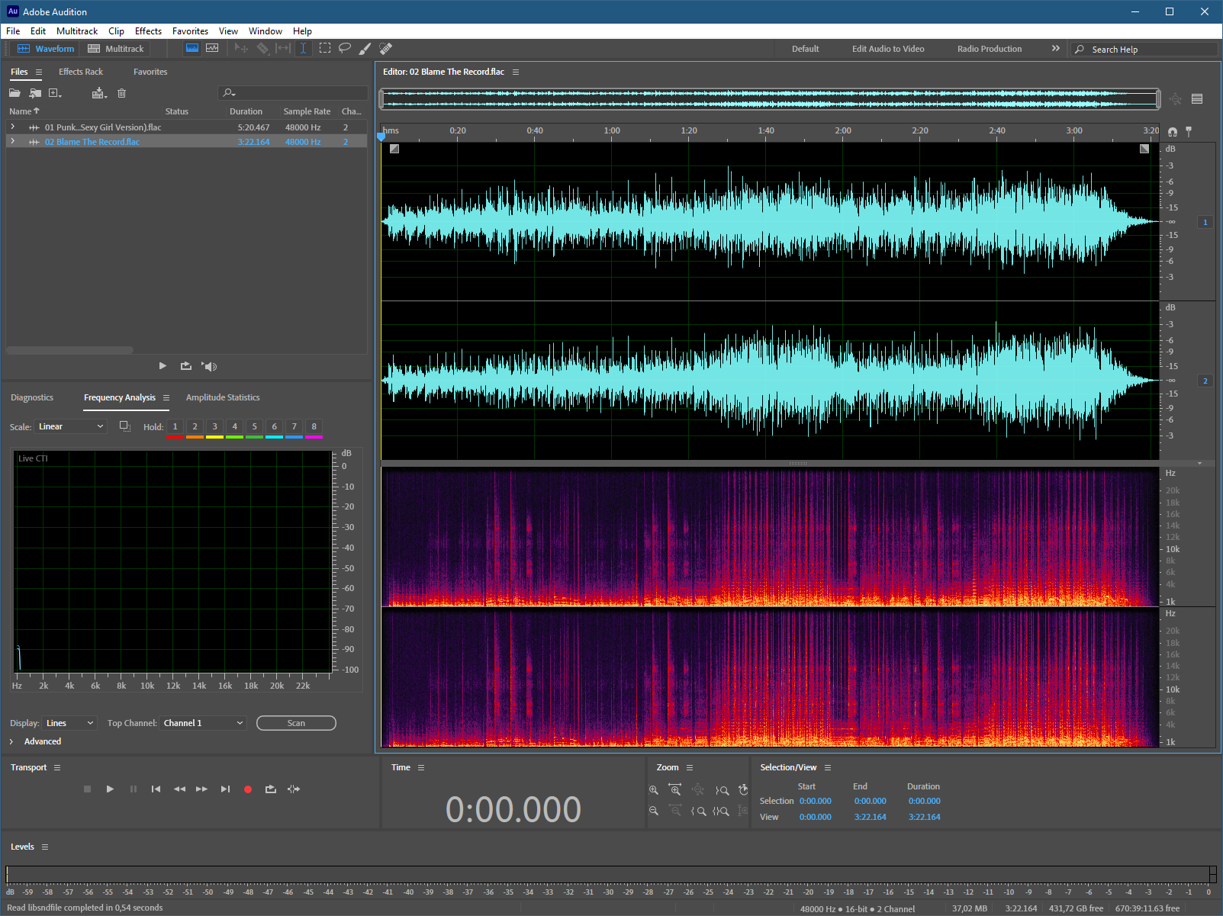The height and width of the screenshot is (916, 1223).
Task: Click the Files panel search field
Action: pyautogui.click(x=293, y=93)
